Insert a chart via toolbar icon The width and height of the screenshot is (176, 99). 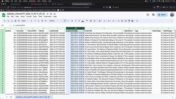point(126,21)
